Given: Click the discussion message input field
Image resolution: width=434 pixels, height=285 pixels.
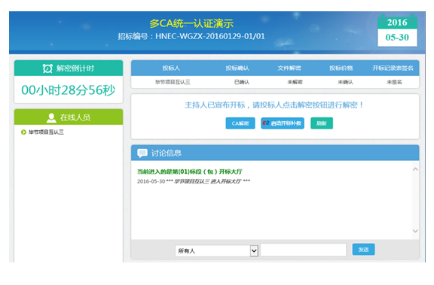Looking at the screenshot, I should tap(303, 250).
